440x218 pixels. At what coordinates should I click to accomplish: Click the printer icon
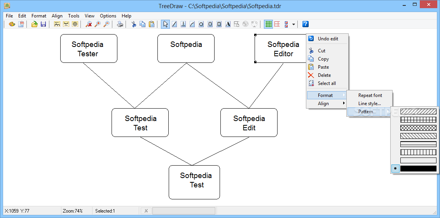(120, 24)
